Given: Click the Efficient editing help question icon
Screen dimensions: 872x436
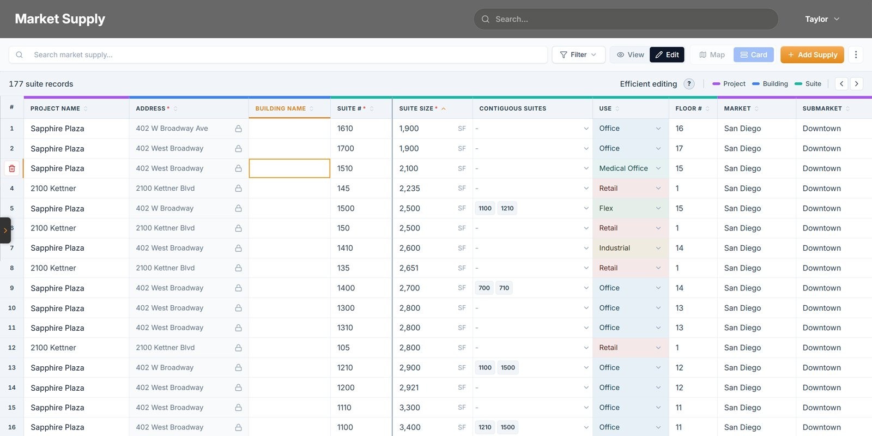Looking at the screenshot, I should tap(689, 84).
